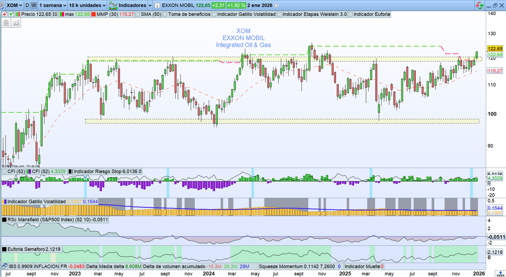
Task: Open the 1 semana timeframe dropdown
Action: pos(53,5)
